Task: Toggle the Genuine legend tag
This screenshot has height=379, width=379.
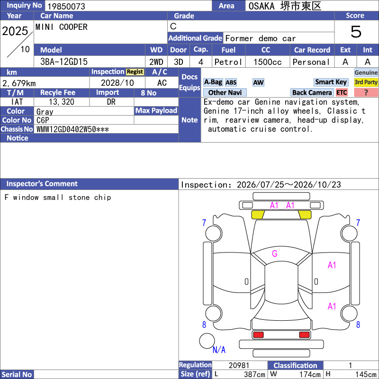Action: (366, 72)
